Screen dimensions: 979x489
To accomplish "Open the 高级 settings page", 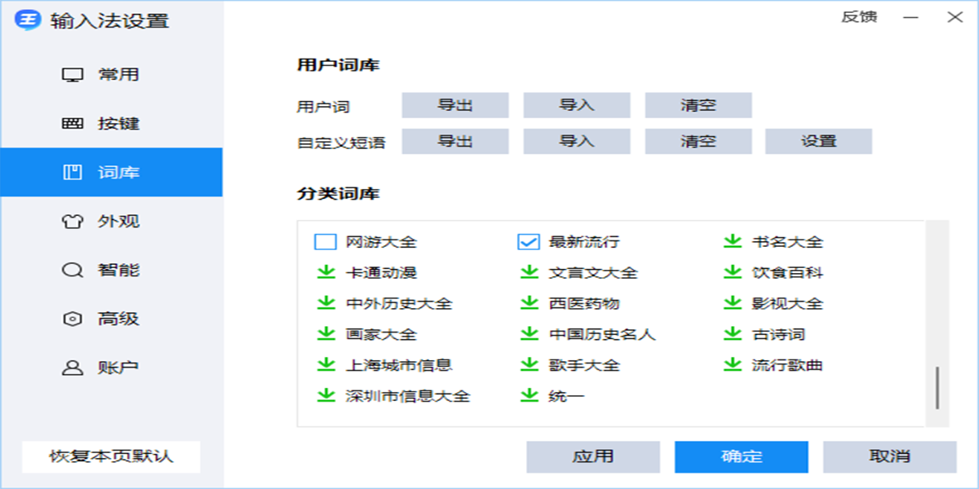I will (110, 319).
